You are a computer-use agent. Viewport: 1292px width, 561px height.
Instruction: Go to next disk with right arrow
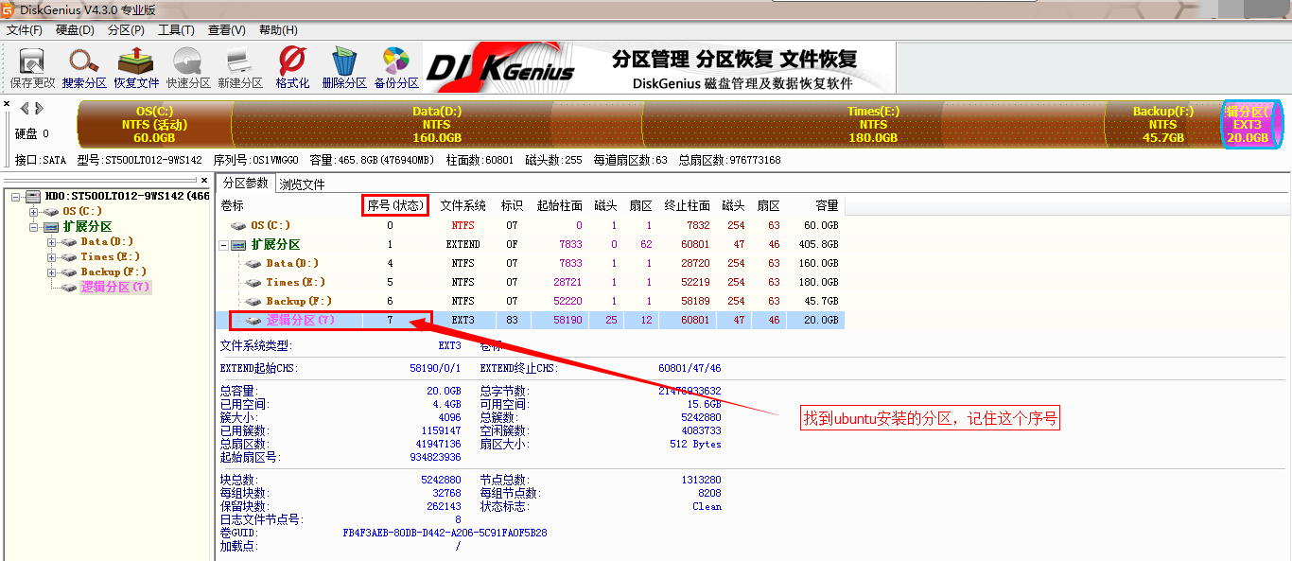pyautogui.click(x=38, y=108)
